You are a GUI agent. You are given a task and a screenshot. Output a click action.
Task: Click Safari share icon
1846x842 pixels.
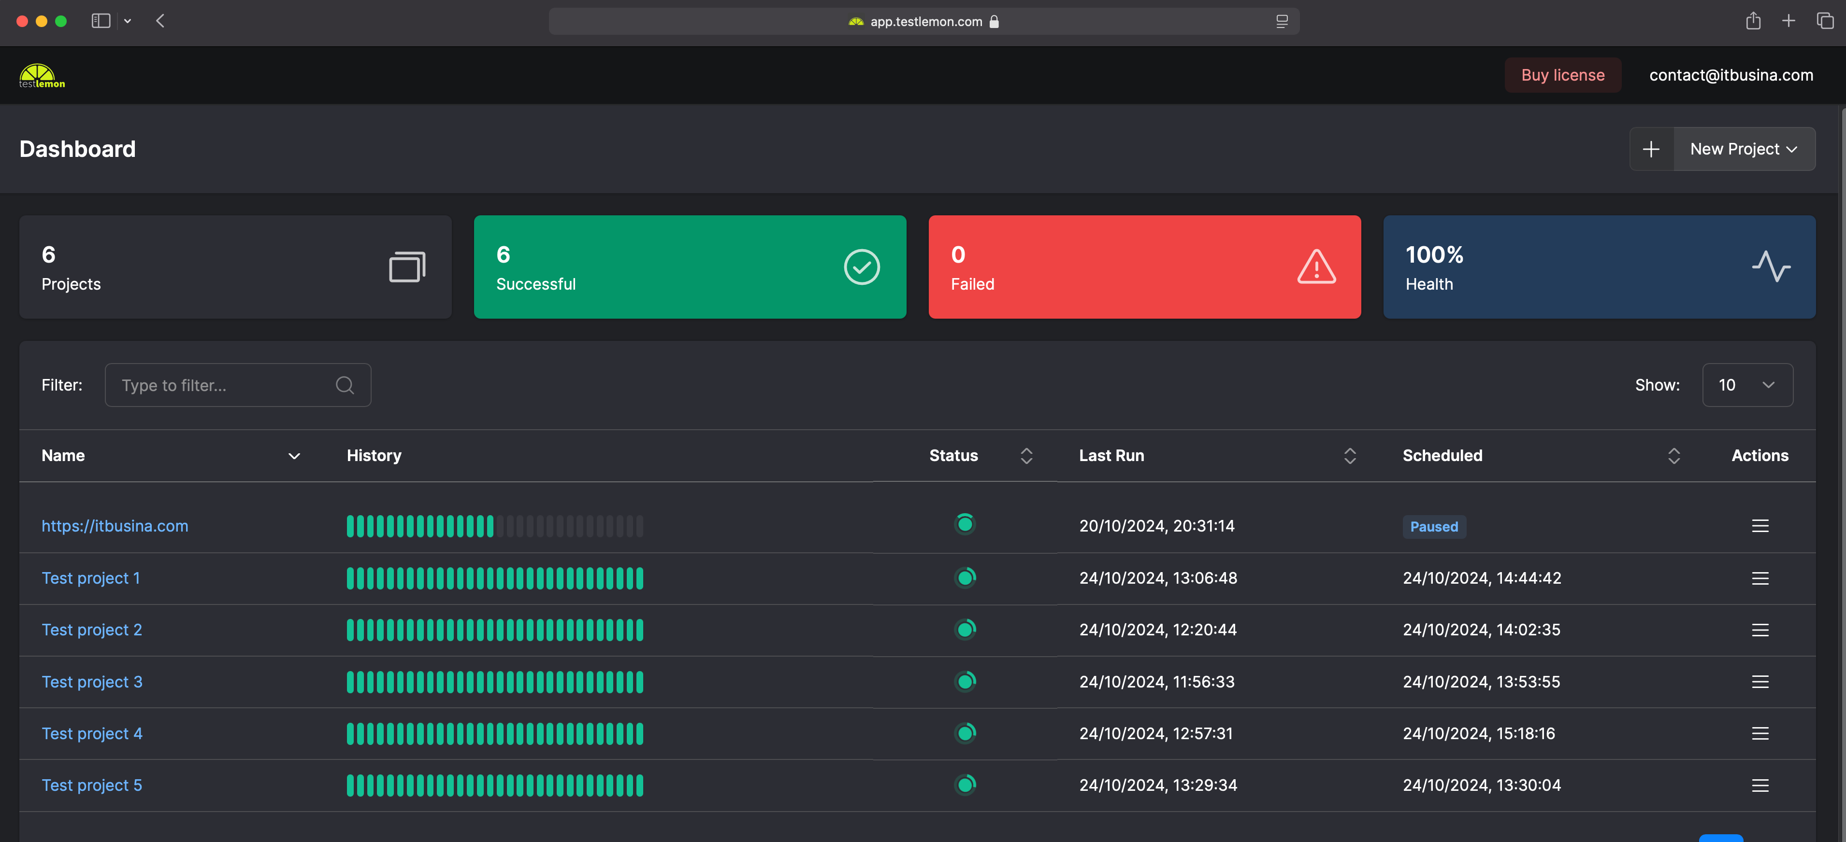coord(1753,21)
